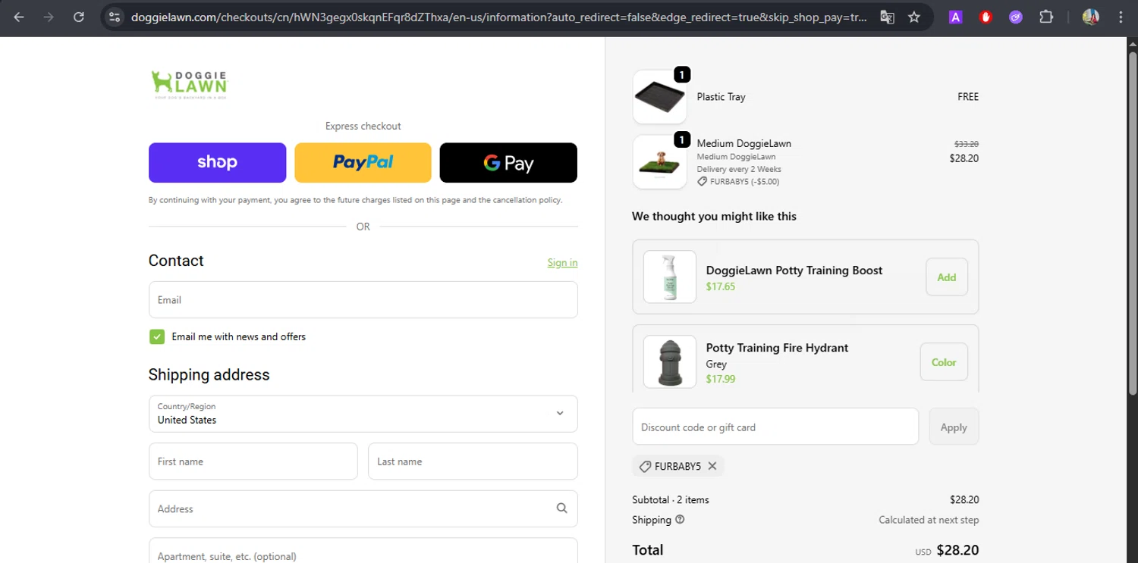This screenshot has width=1138, height=563.
Task: Open the Chrome three-dot menu
Action: (1121, 17)
